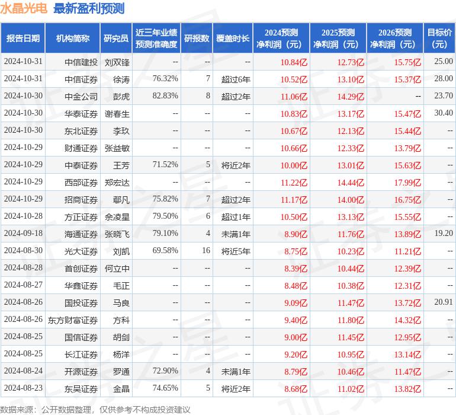
Task: Click the 2024预测净利润 column header
Action: tap(281, 38)
